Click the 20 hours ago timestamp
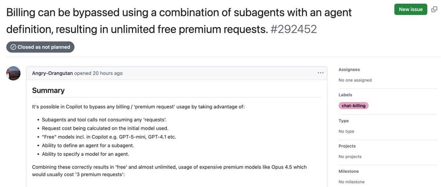The image size is (441, 187). pyautogui.click(x=108, y=73)
